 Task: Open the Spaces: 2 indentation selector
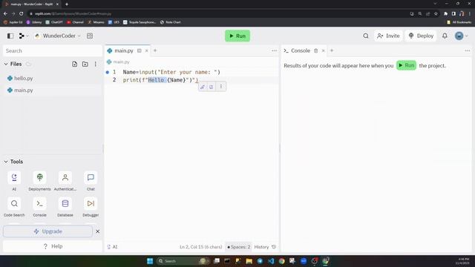[x=239, y=247]
